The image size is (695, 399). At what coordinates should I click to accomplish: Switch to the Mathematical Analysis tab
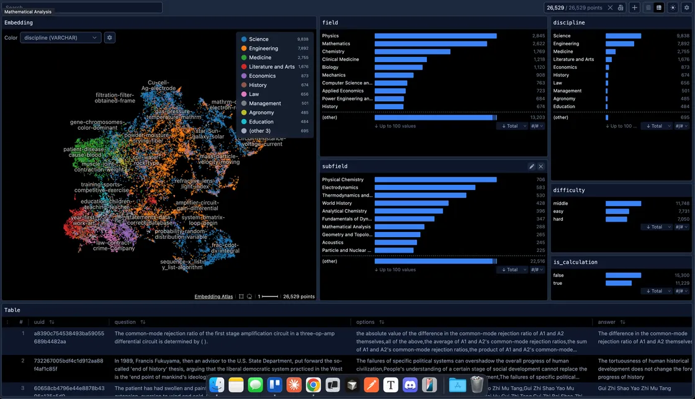(x=28, y=11)
